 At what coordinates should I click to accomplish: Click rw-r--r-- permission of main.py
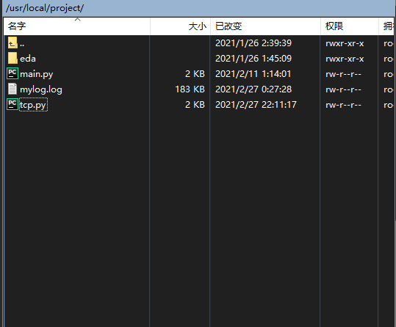(x=344, y=74)
